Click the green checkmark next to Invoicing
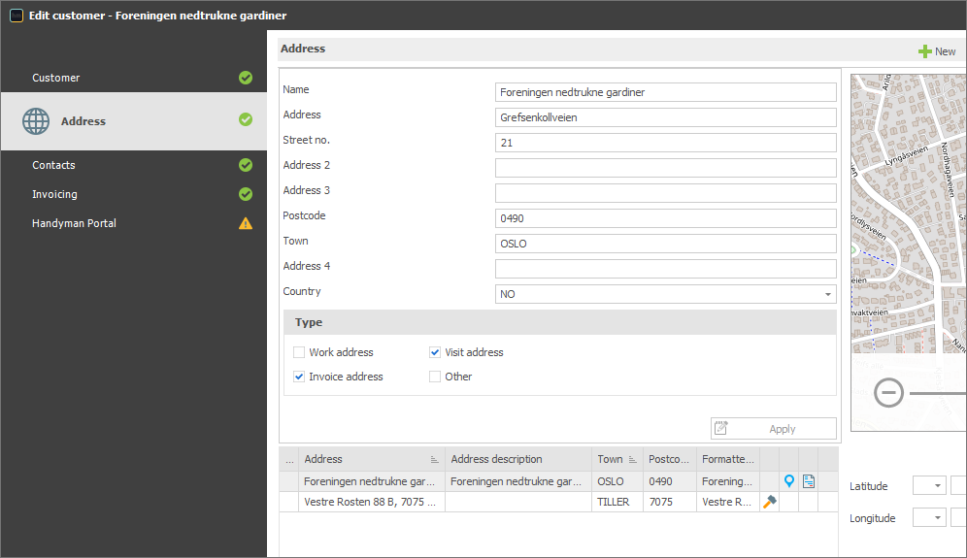The height and width of the screenshot is (558, 967). tap(246, 194)
